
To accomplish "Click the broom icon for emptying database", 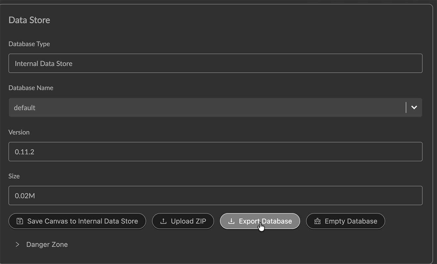I will (x=317, y=221).
